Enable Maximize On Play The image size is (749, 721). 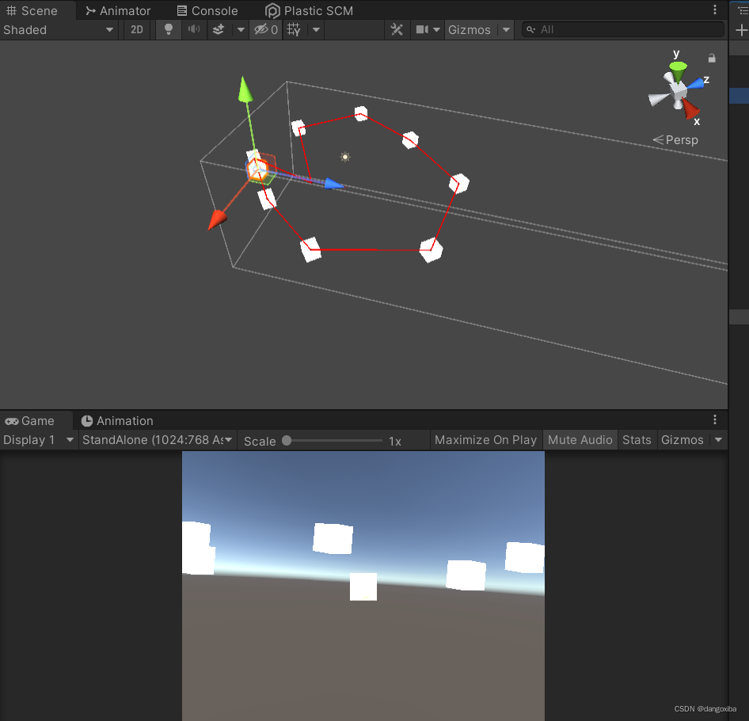(485, 439)
